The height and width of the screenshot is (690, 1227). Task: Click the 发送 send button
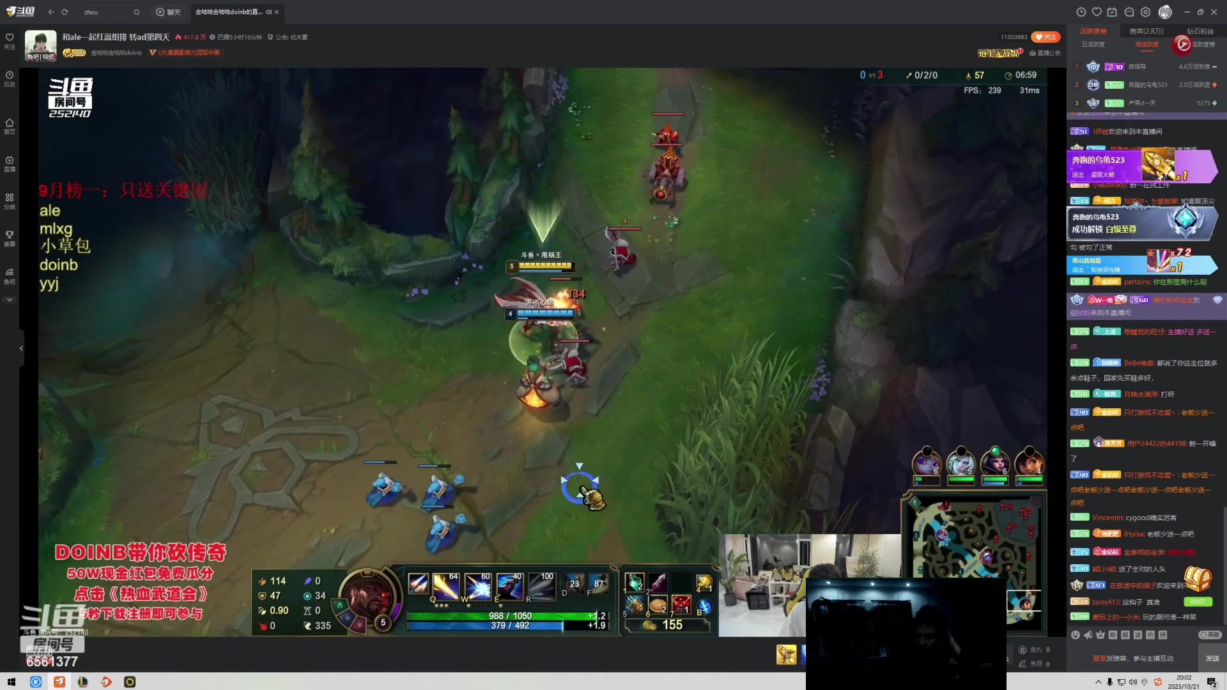1212,659
